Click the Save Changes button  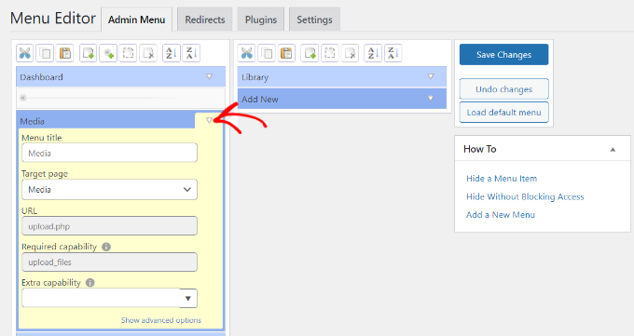503,55
